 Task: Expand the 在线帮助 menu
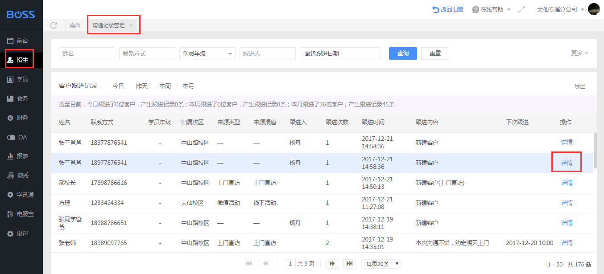pos(491,9)
